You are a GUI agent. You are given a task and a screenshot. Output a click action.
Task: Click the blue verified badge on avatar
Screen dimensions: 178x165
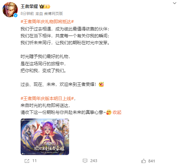[x=16, y=15]
